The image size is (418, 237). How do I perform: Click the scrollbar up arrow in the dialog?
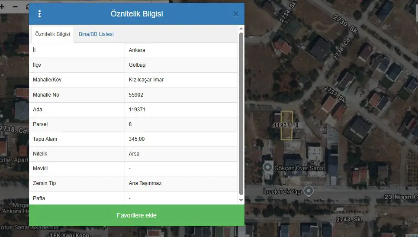241,29
